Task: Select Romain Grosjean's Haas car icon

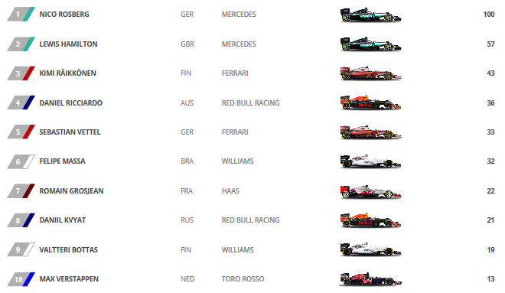Action: point(370,191)
